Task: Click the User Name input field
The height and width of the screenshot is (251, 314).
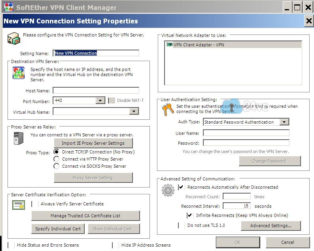Action: point(246,133)
